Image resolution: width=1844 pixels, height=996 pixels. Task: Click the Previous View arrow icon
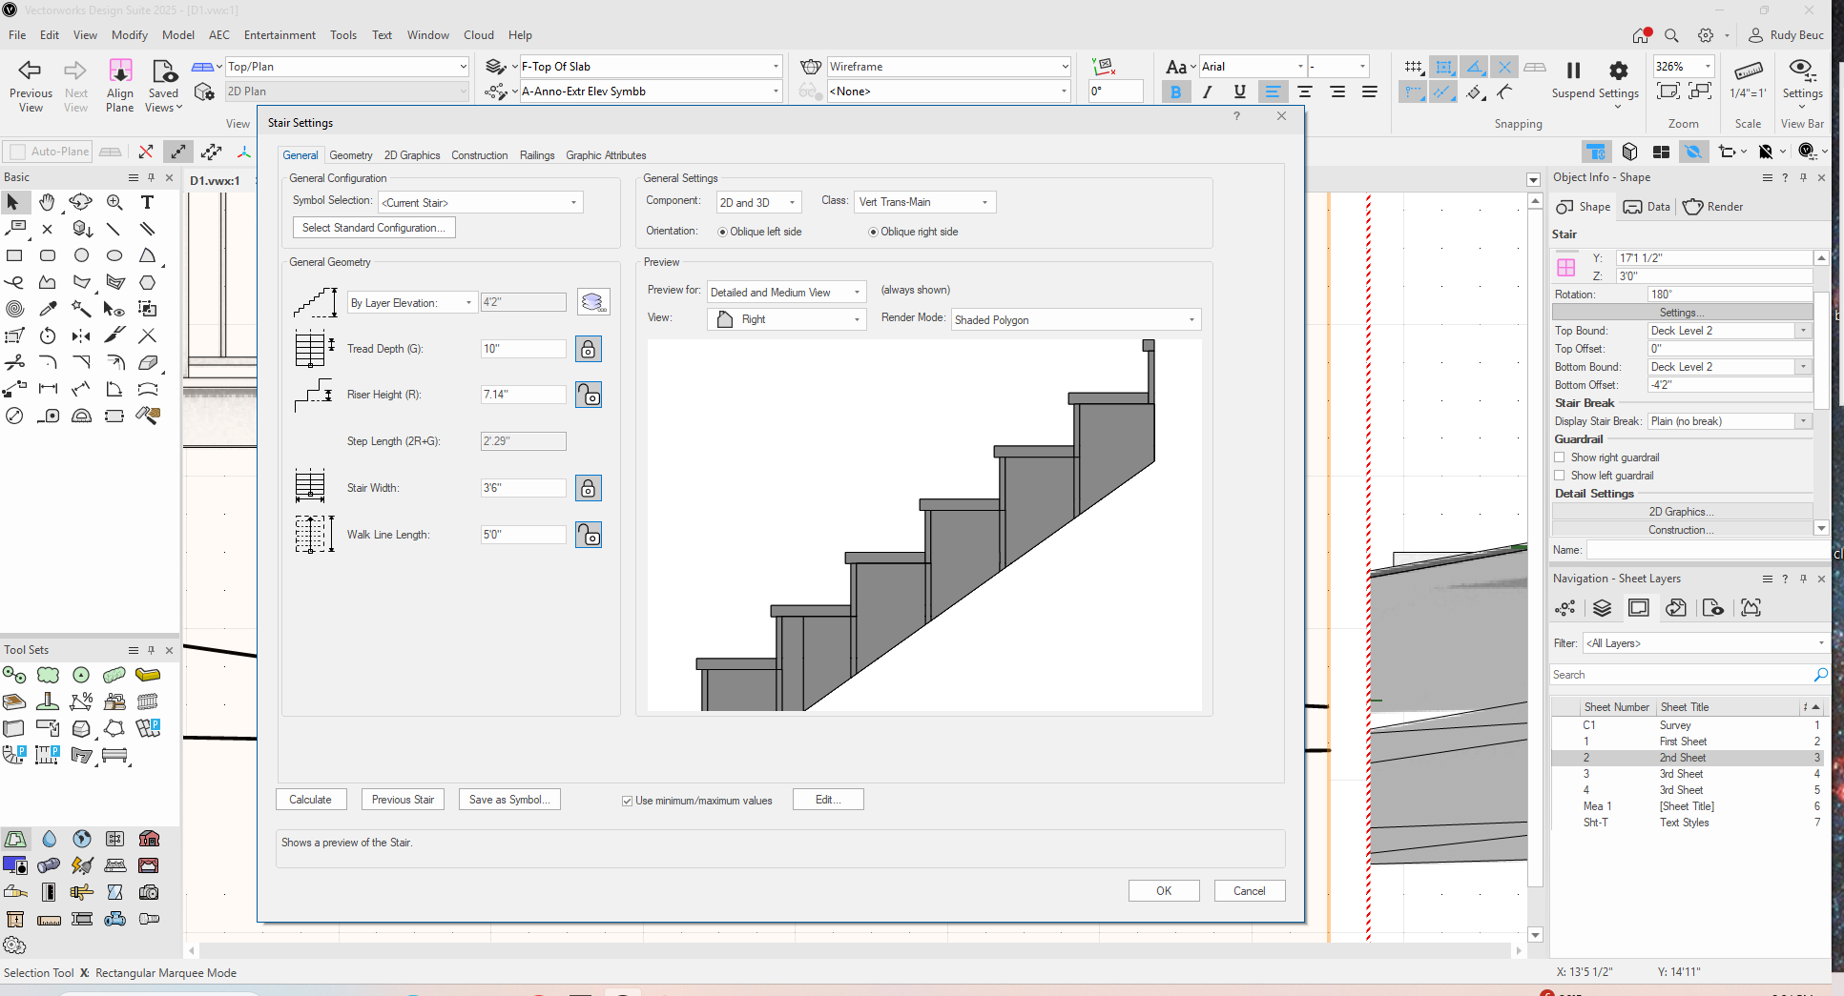point(31,71)
